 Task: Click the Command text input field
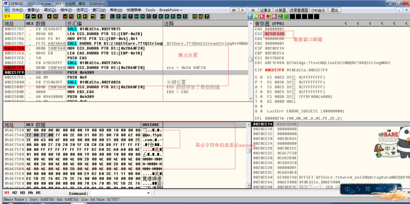click(118, 193)
